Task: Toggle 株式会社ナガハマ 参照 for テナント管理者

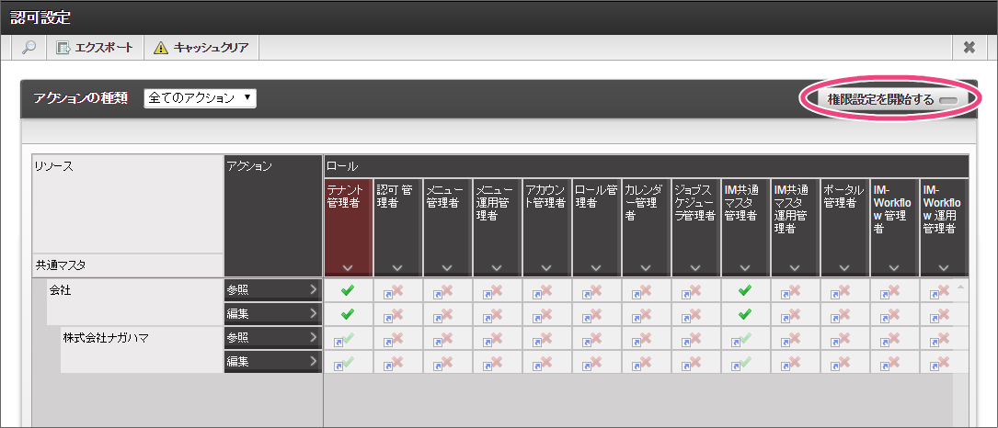Action: click(348, 338)
